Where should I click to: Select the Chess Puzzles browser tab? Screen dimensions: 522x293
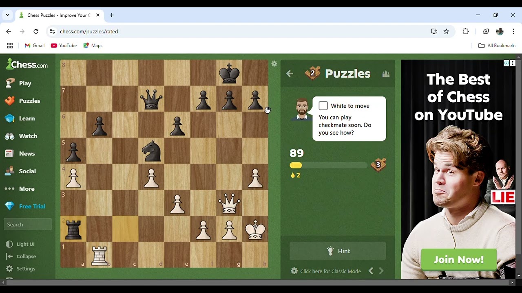(59, 15)
